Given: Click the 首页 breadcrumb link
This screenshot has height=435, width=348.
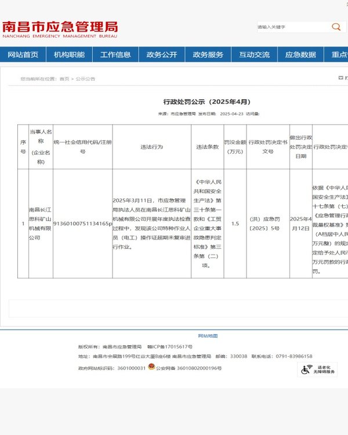Looking at the screenshot, I should click(x=64, y=79).
